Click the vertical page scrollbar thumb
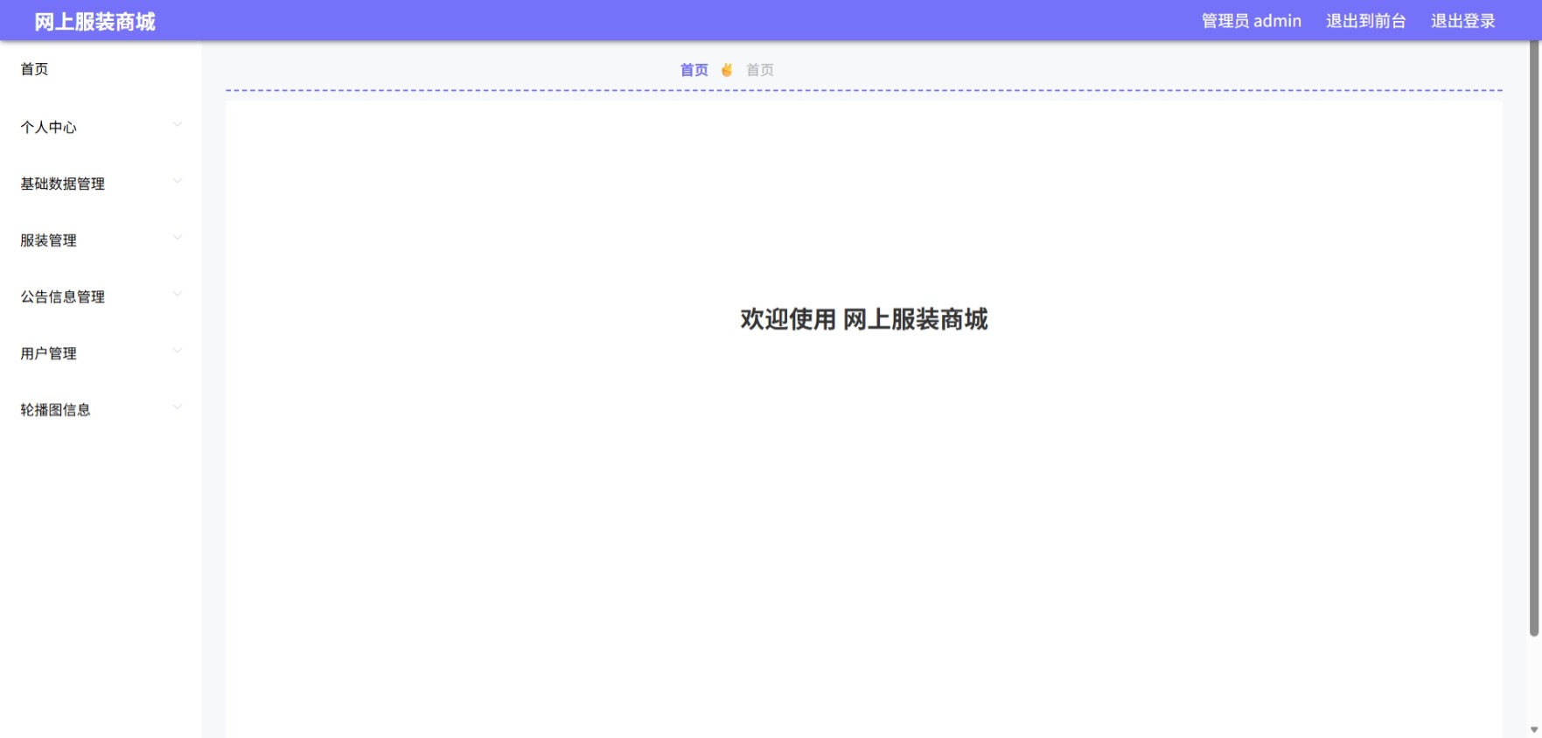1542x738 pixels. point(1533,338)
